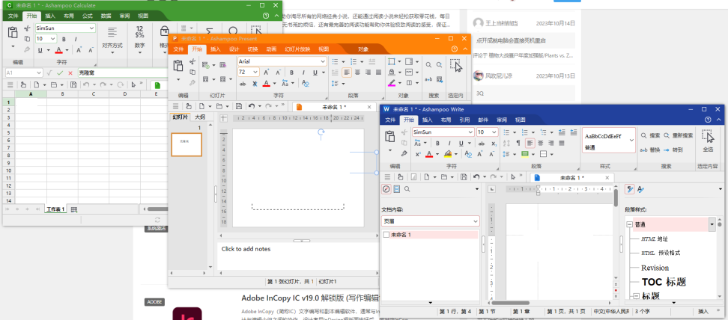Image resolution: width=728 pixels, height=320 pixels.
Task: Click the subscript icon in Write ribbon
Action: pyautogui.click(x=494, y=144)
